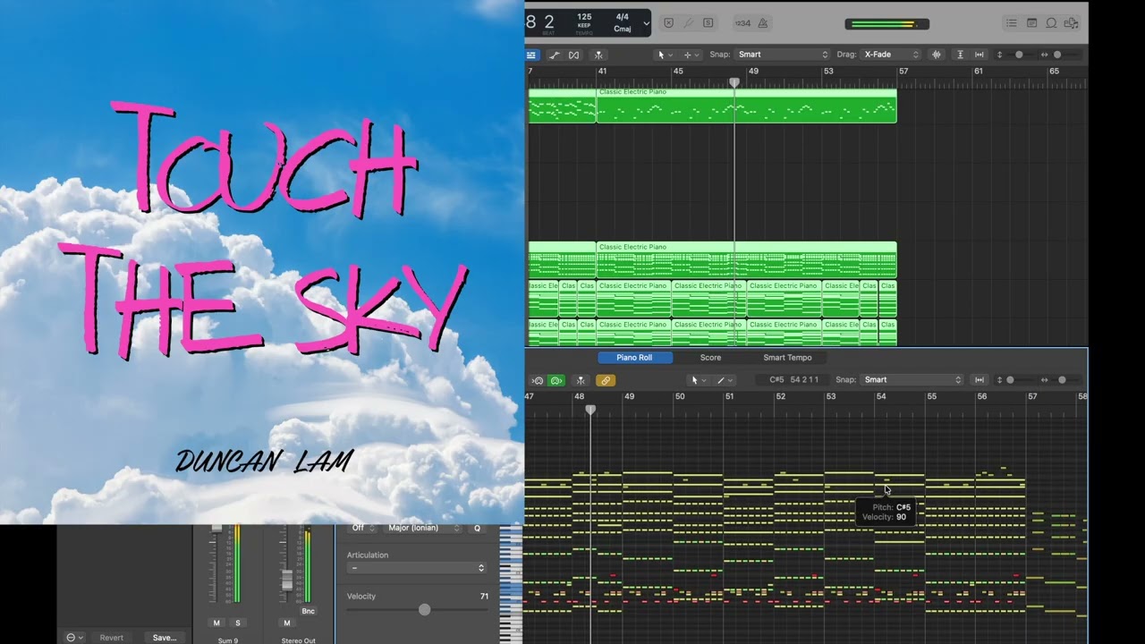Click the Bnc bounce button
Viewport: 1145px width, 644px height.
click(x=309, y=612)
